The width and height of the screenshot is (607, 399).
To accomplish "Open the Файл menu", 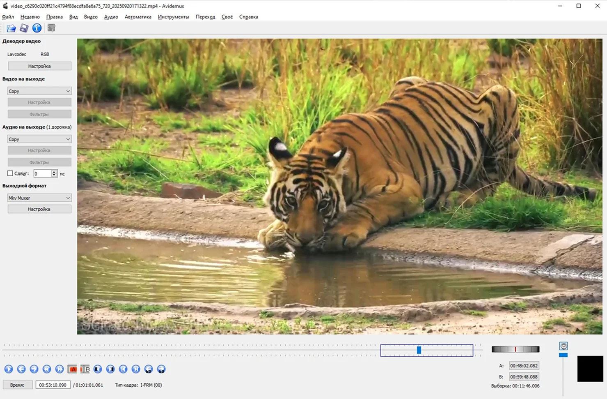I will tap(8, 17).
